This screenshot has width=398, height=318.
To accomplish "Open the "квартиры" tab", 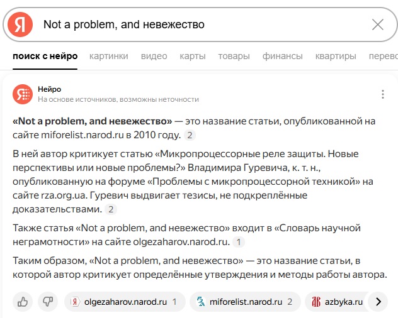I will 336,56.
